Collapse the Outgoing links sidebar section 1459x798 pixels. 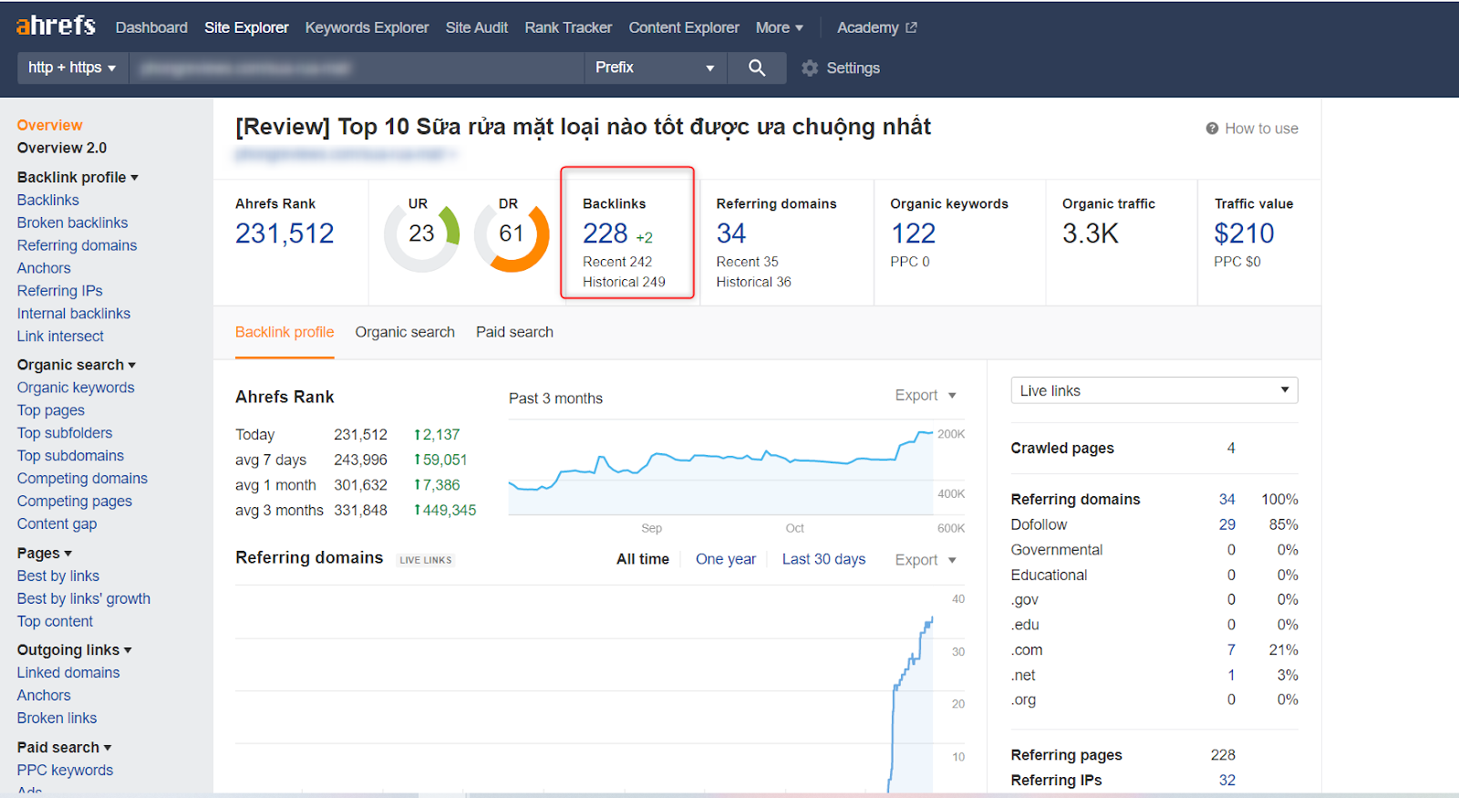coord(74,650)
